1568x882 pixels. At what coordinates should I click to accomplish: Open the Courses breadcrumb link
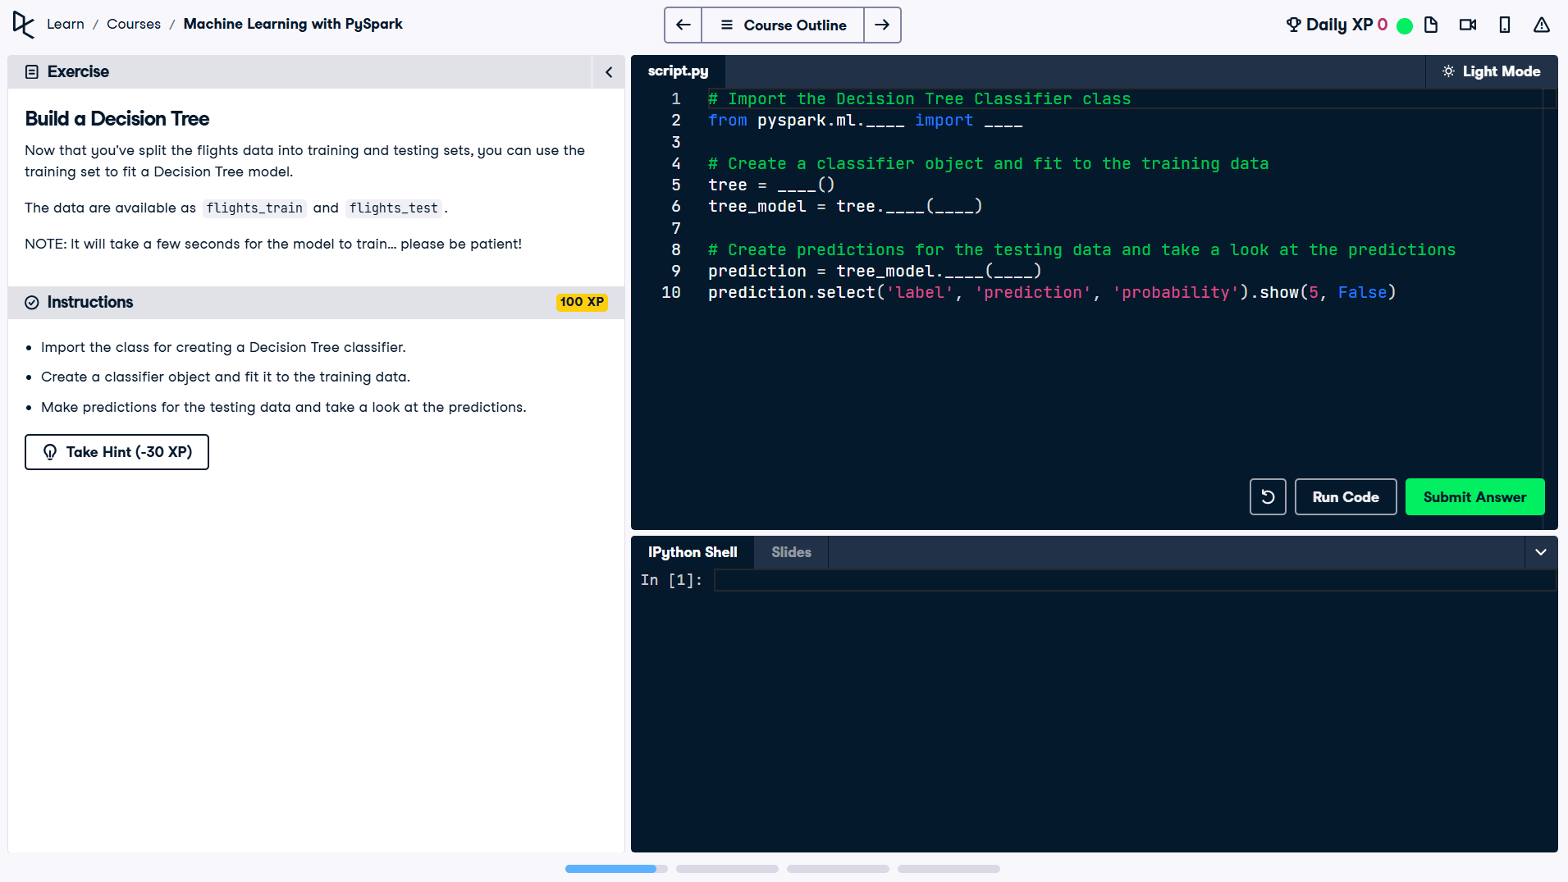pyautogui.click(x=134, y=25)
